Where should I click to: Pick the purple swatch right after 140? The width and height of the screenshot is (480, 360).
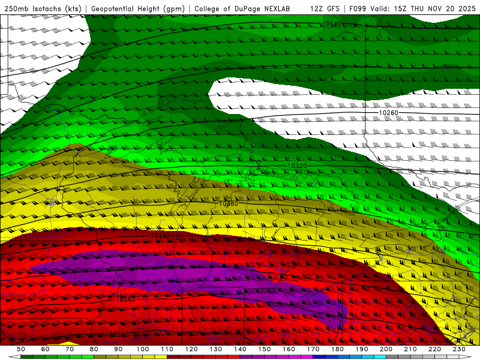coord(246,357)
